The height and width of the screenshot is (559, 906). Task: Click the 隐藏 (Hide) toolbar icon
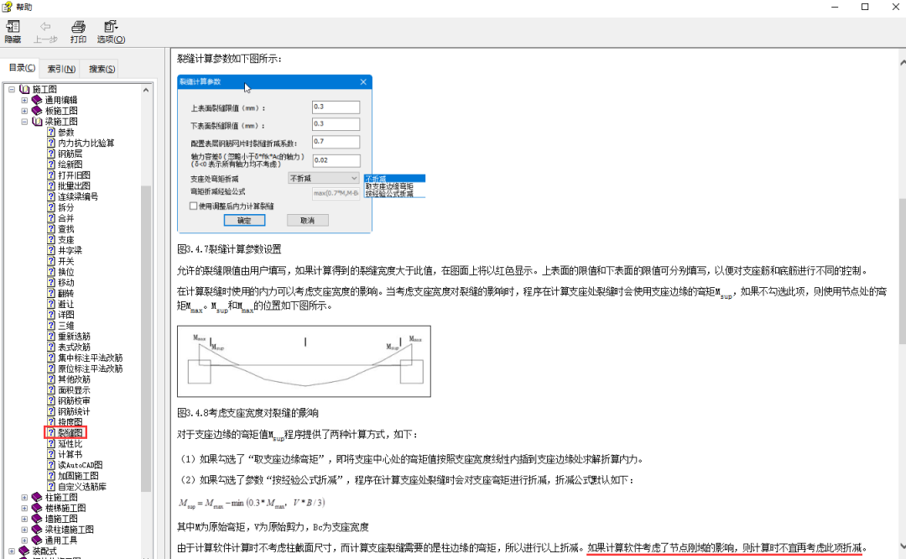(13, 31)
